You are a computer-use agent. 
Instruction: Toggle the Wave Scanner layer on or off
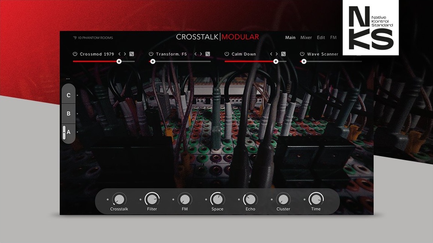[302, 54]
